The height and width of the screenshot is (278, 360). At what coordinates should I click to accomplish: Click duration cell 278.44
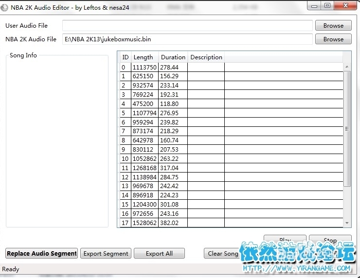coord(173,67)
